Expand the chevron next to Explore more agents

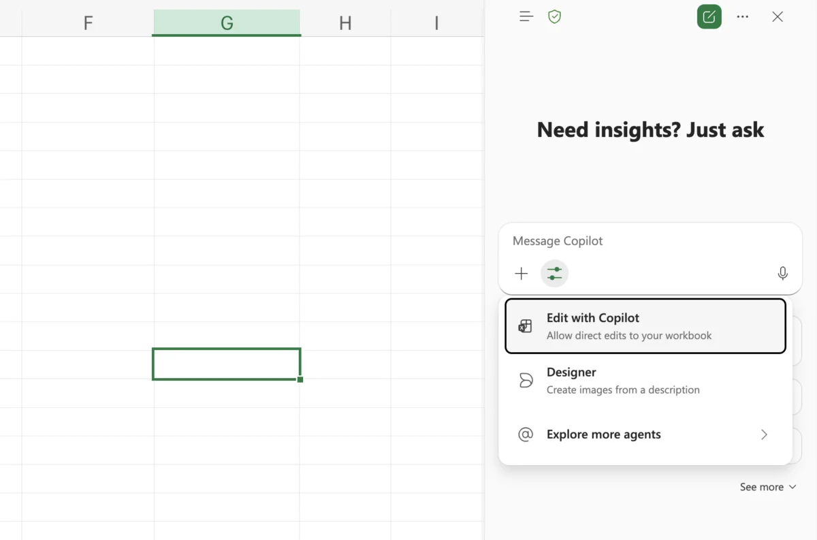click(763, 434)
